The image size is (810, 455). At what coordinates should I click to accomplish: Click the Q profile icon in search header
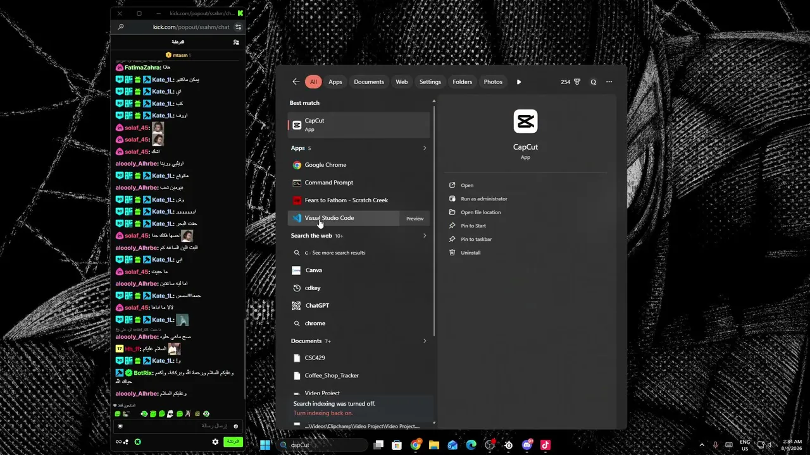coord(594,82)
